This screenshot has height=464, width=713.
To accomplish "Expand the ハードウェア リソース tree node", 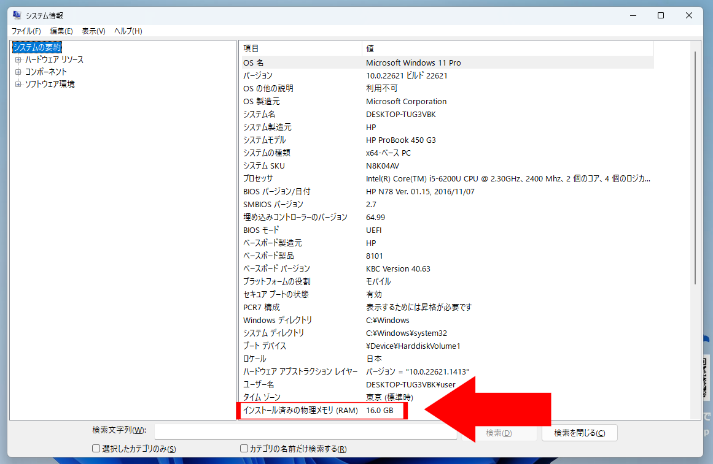I will (18, 59).
